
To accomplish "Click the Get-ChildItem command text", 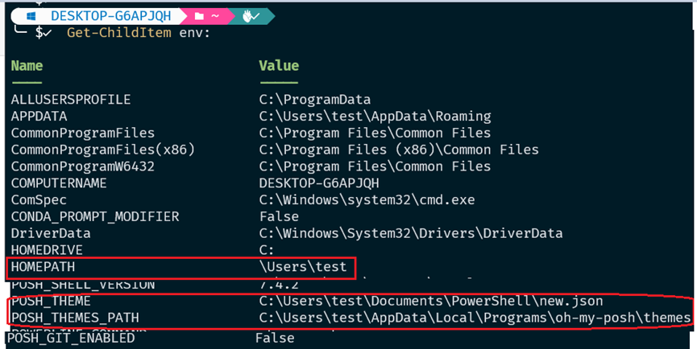I will 119,33.
